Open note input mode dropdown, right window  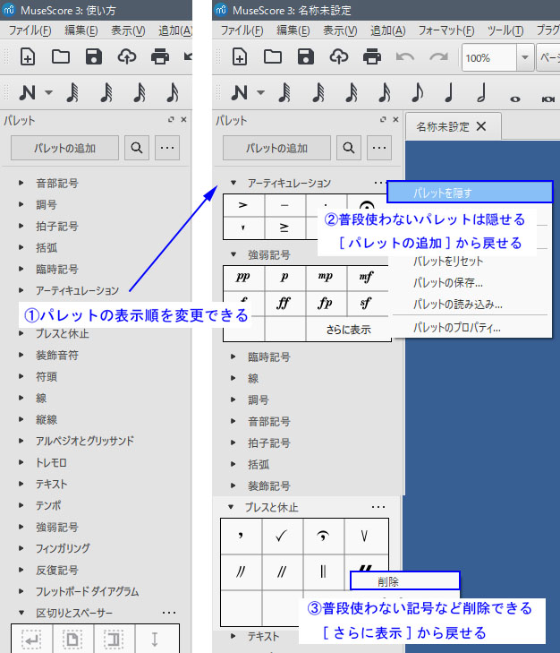click(x=261, y=92)
